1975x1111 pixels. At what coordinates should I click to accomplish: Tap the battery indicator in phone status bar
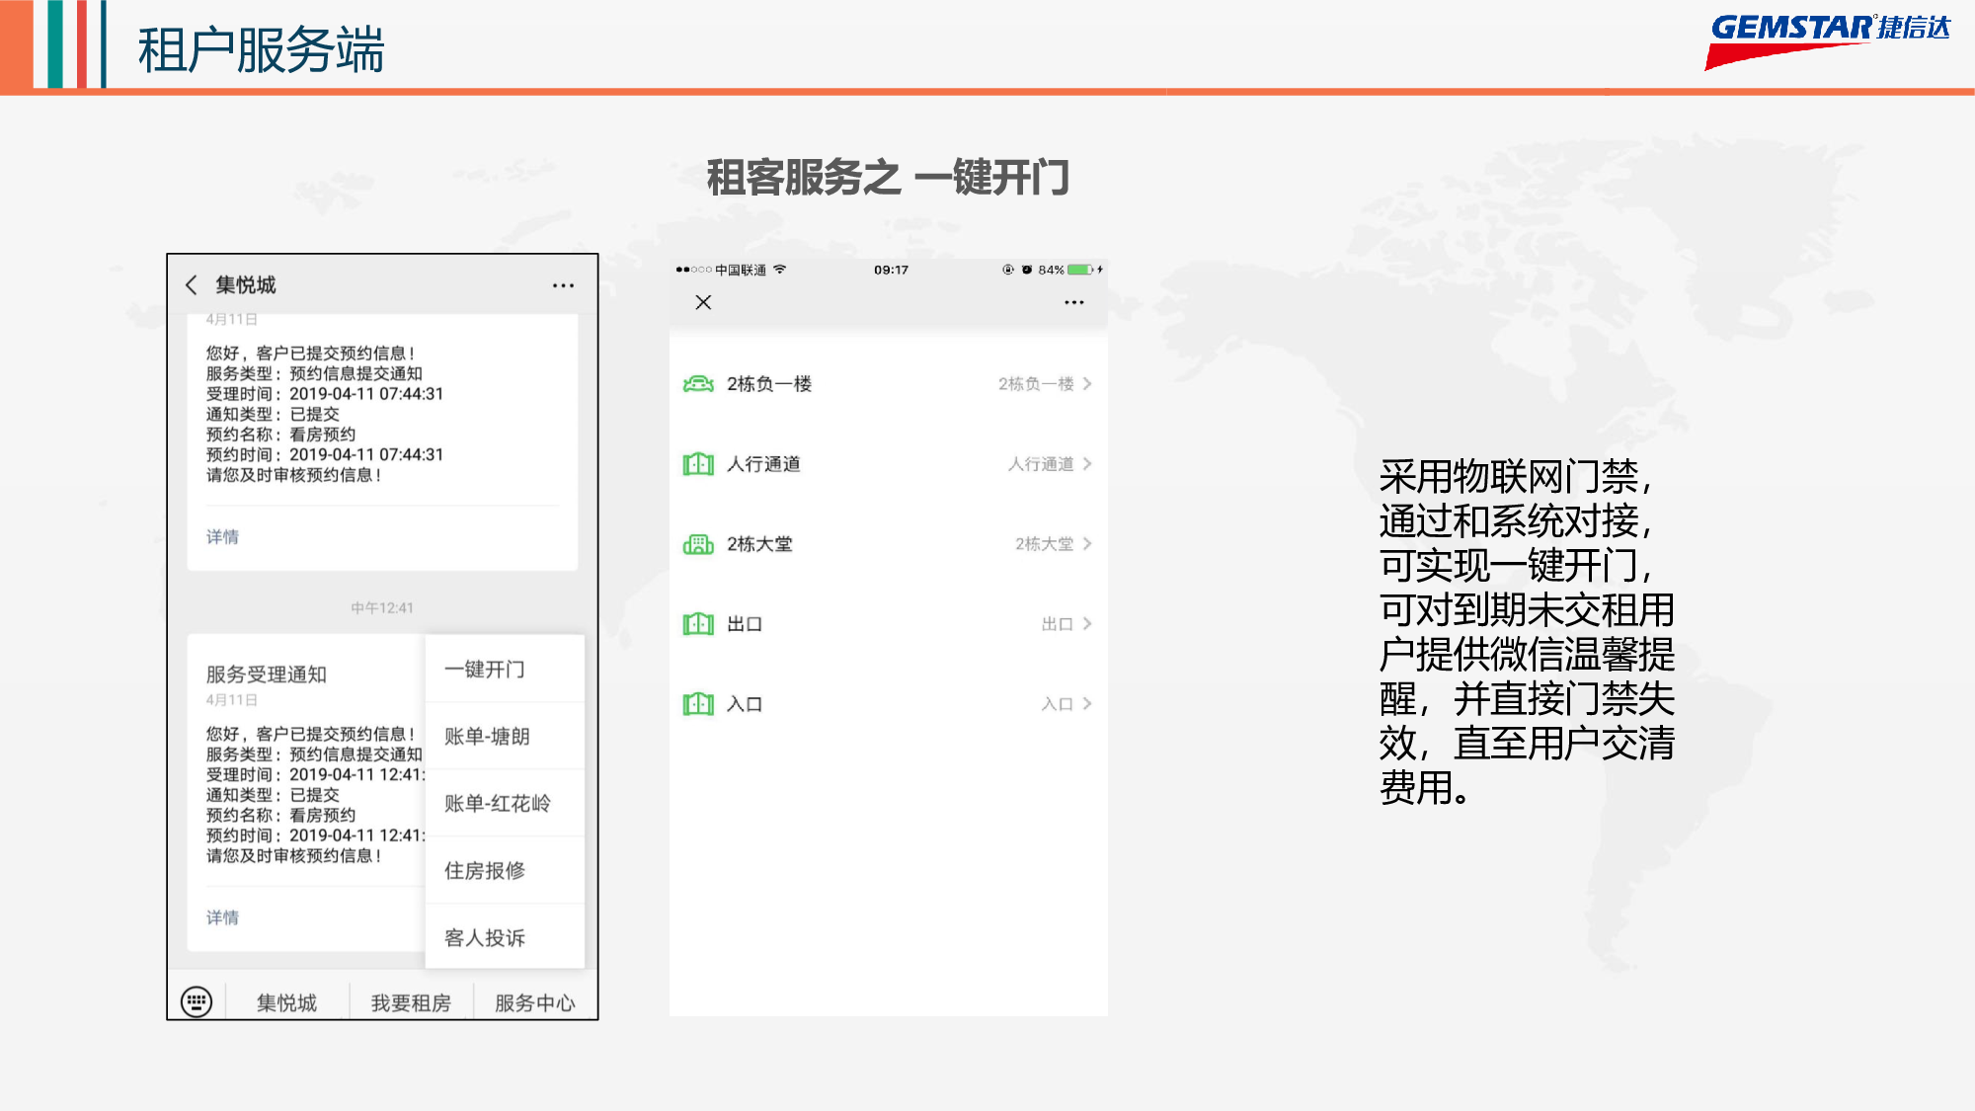tap(1080, 270)
